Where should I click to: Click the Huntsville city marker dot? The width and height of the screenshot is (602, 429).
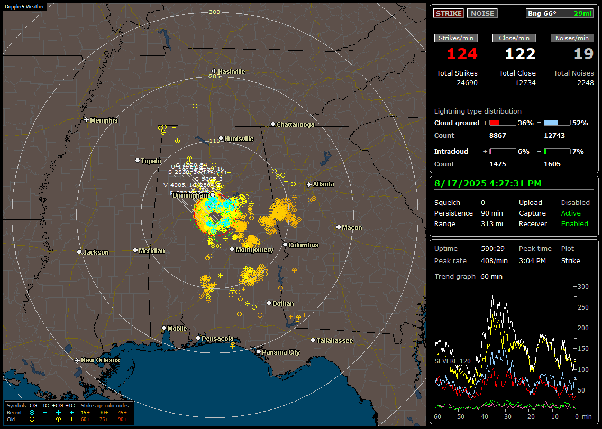point(221,138)
